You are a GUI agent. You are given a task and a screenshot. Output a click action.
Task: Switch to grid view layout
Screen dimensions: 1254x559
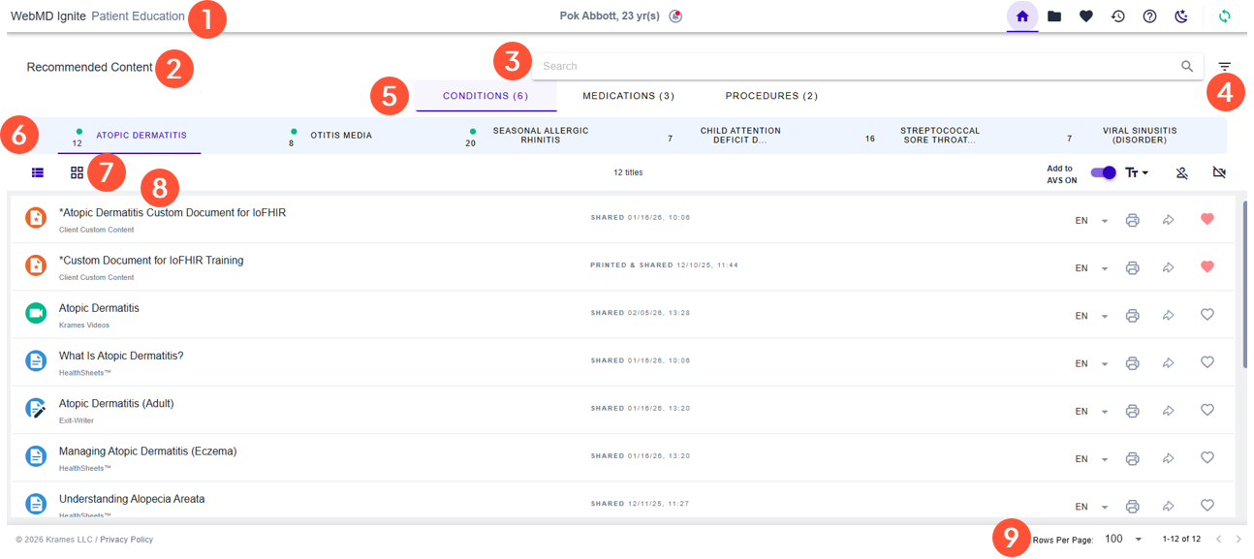[x=78, y=171]
